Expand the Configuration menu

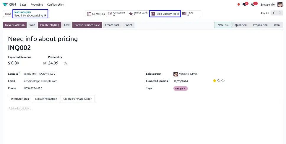point(56,4)
